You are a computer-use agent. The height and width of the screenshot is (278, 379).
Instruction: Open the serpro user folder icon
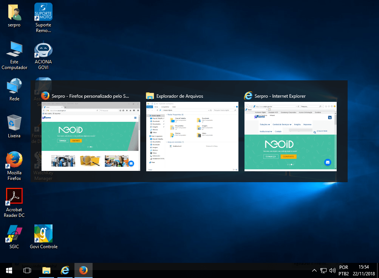click(x=14, y=13)
